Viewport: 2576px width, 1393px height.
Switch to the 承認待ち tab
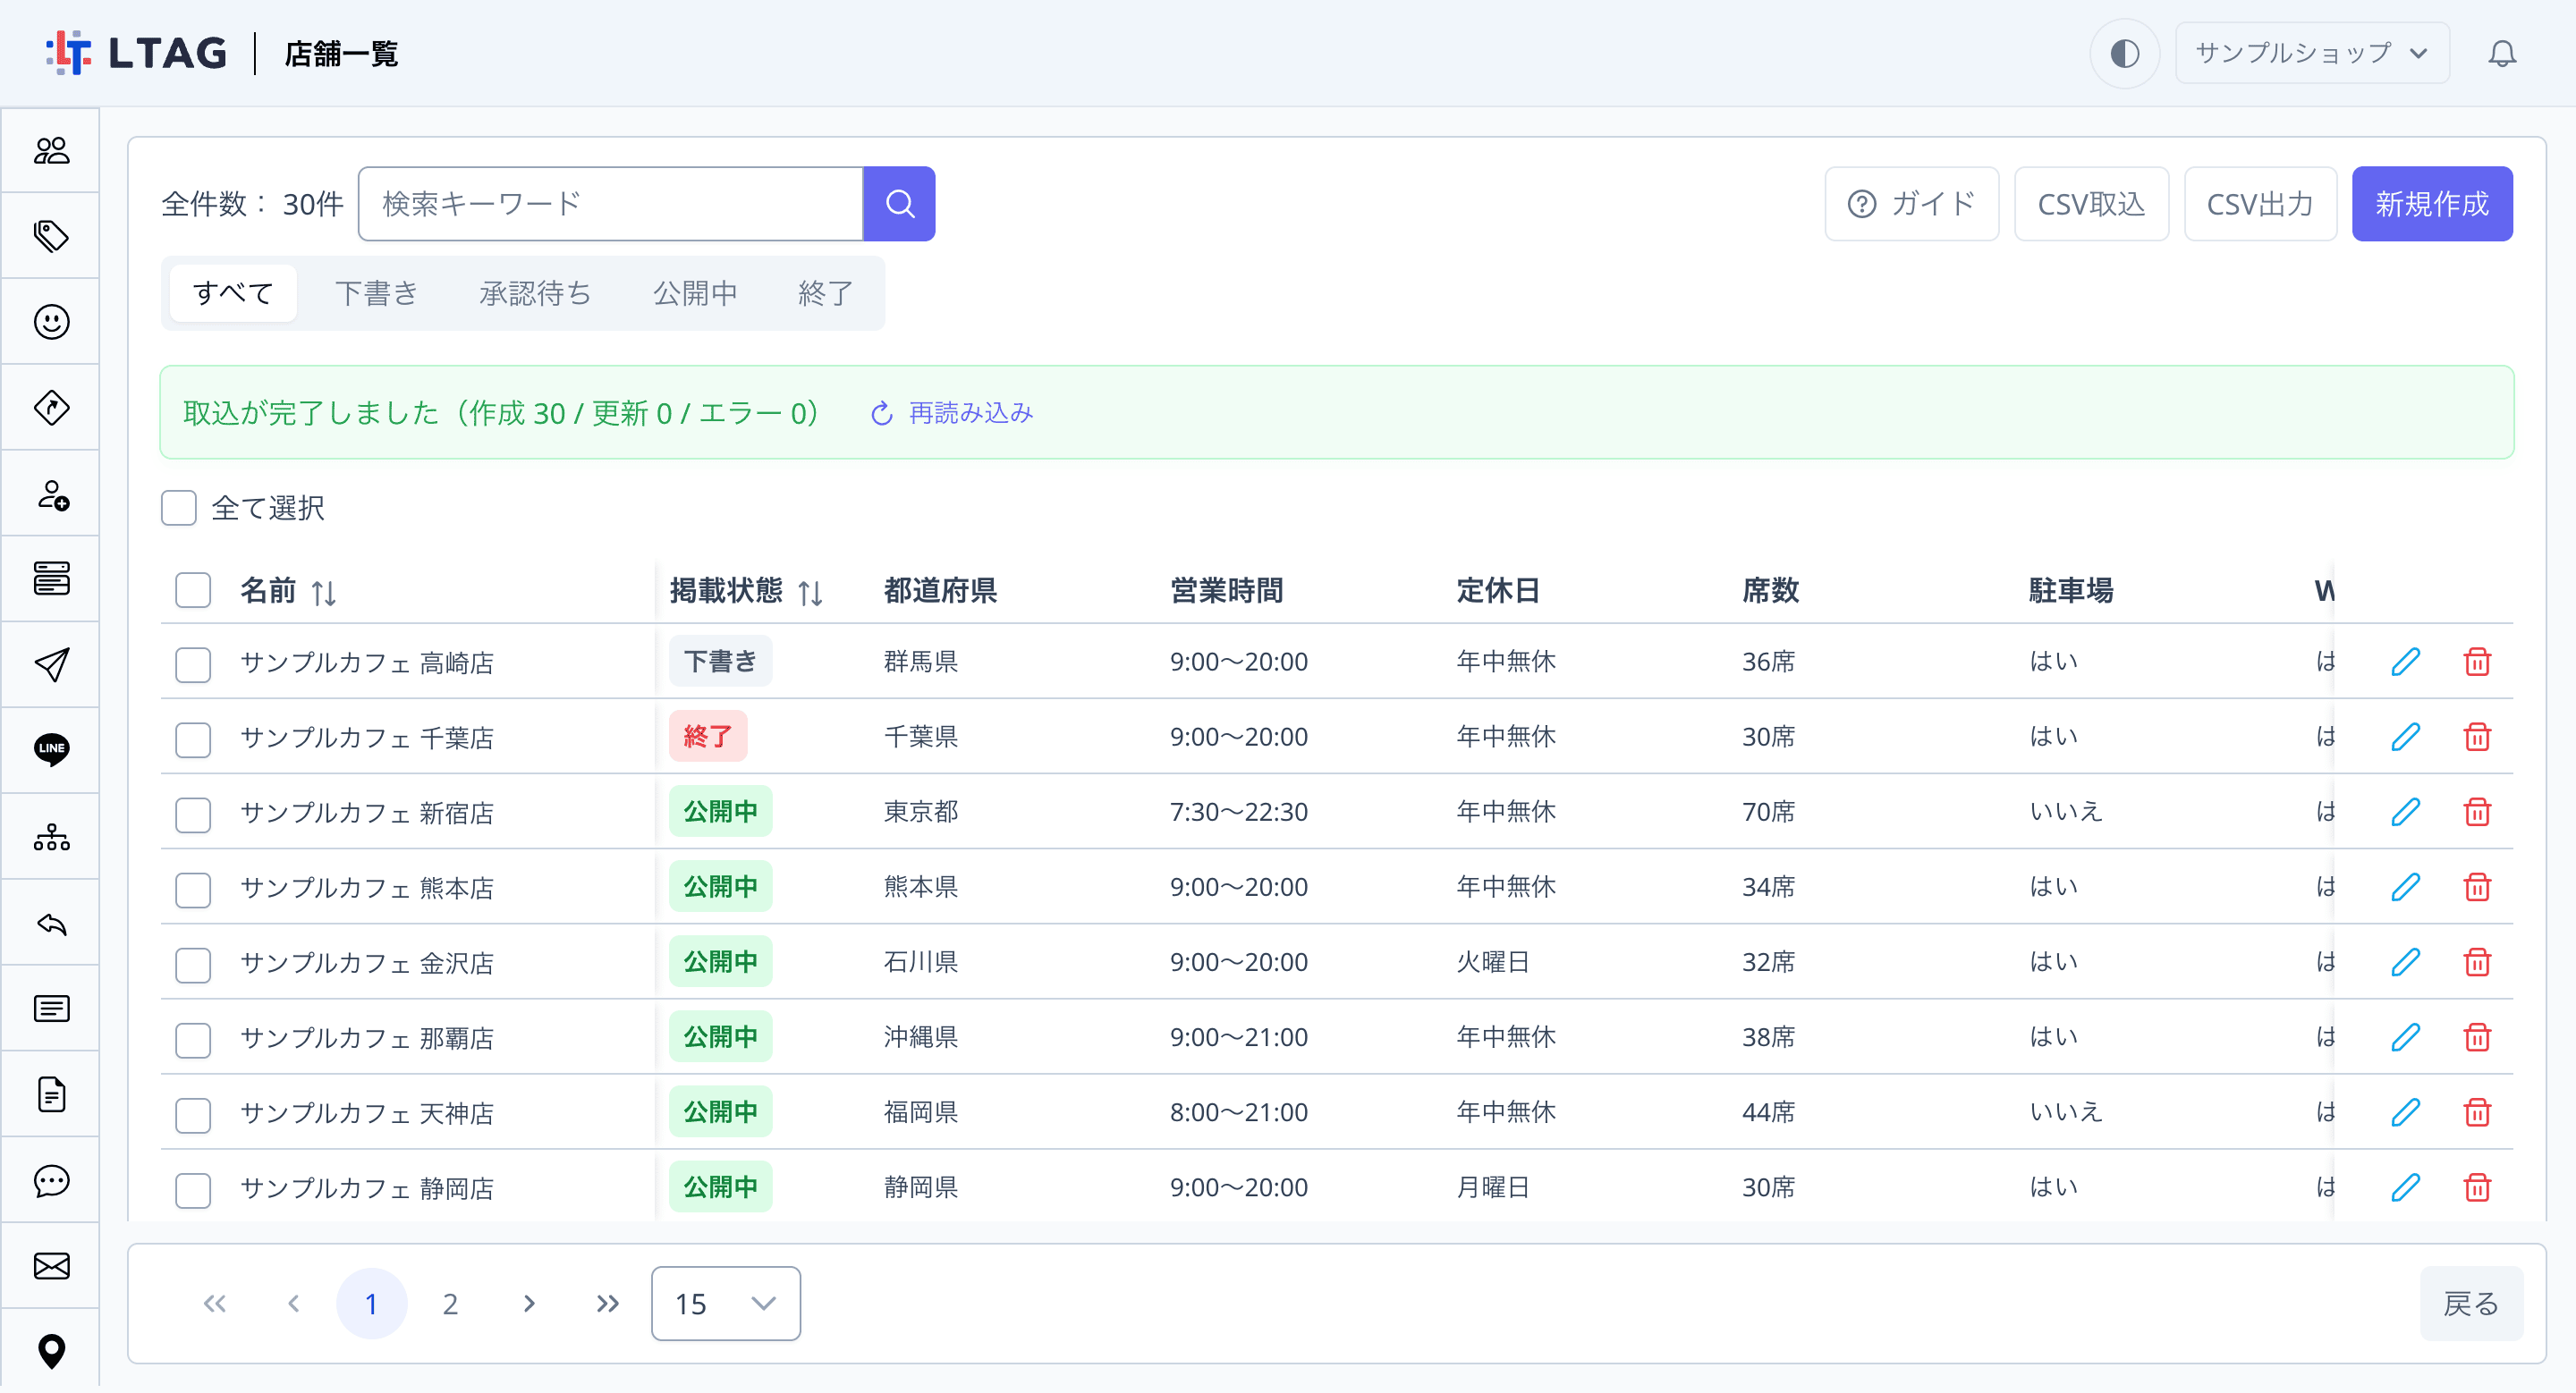(535, 292)
